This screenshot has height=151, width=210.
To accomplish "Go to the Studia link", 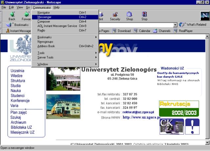I will click(x=15, y=85).
